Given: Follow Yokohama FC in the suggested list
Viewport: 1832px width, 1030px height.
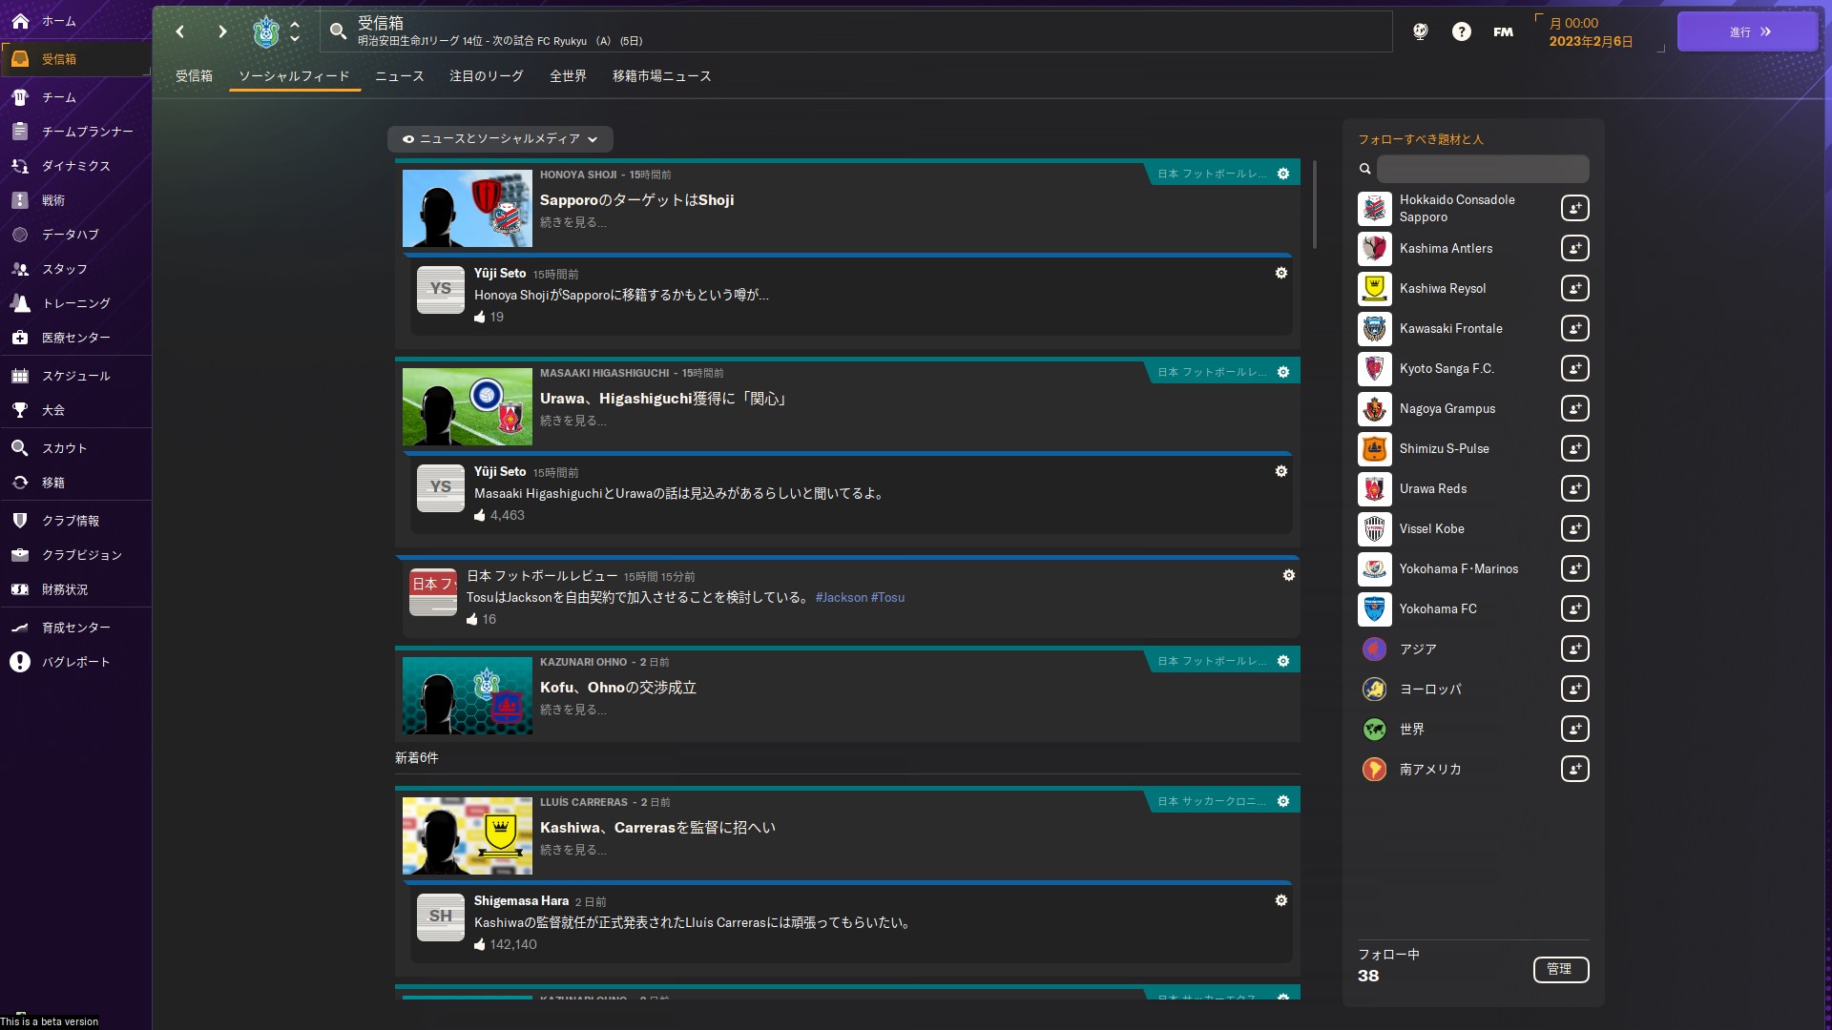Looking at the screenshot, I should (1574, 608).
